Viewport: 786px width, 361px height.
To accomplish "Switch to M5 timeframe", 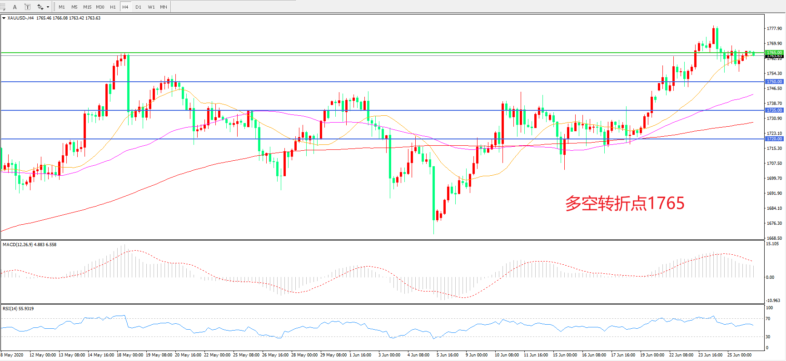I will click(x=74, y=7).
